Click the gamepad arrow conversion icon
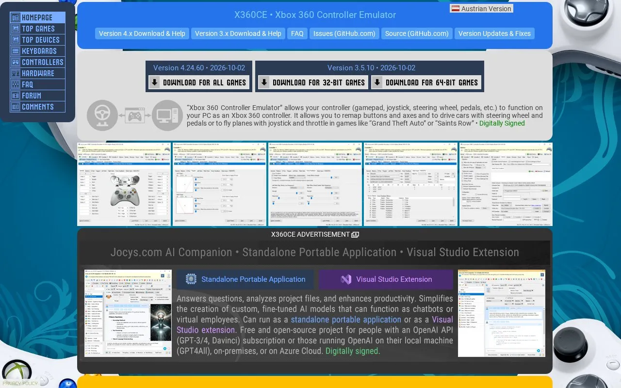 135,115
